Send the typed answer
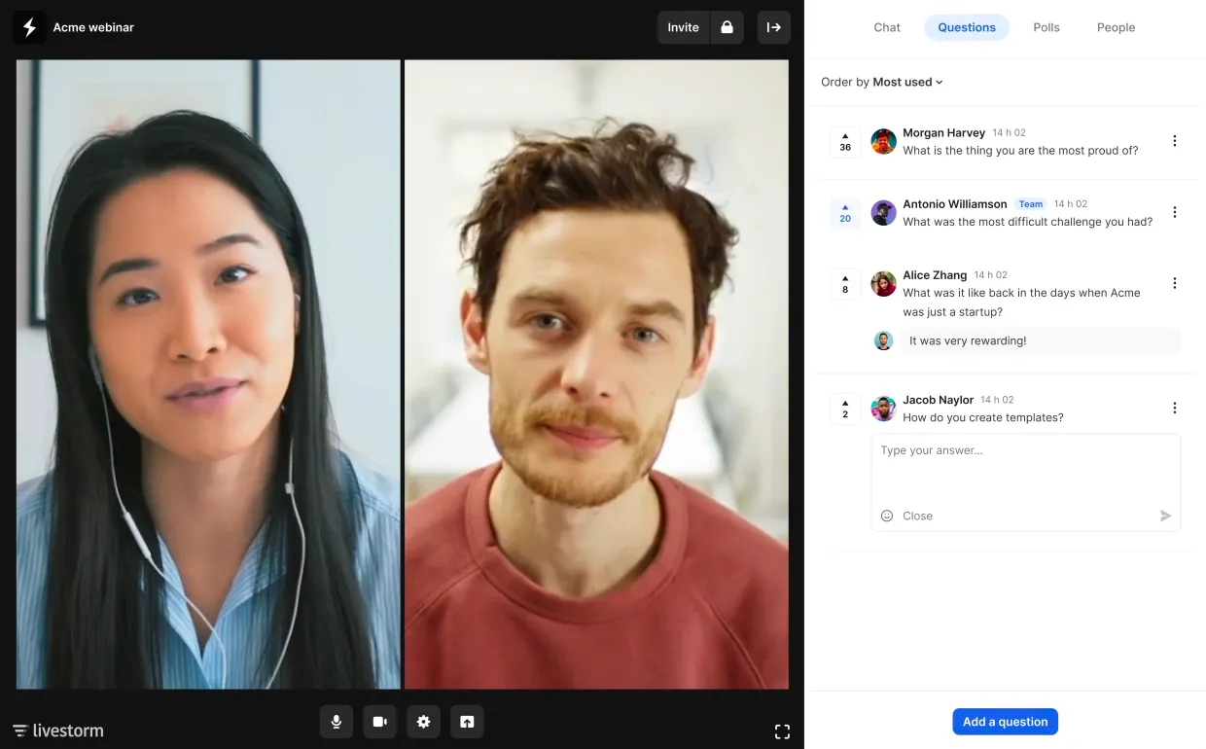1206x749 pixels. 1165,516
